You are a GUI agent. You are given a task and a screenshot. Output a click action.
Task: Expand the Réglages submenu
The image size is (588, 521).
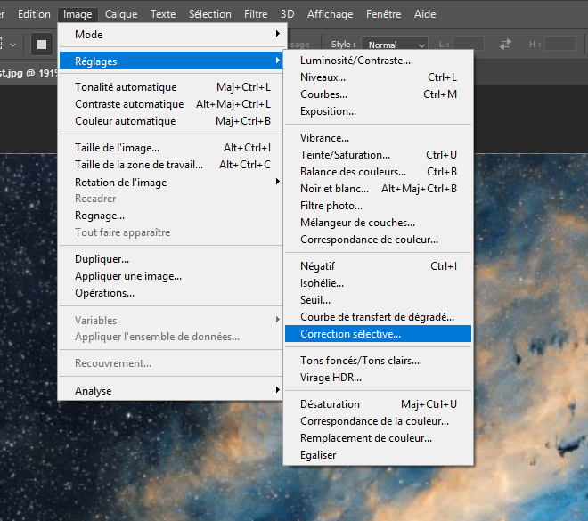point(171,61)
